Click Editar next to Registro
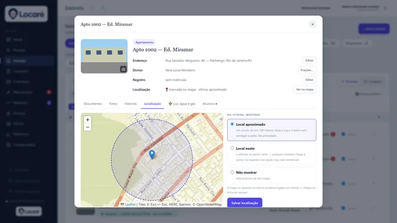Viewport: 397px width, 223px height. [x=309, y=80]
